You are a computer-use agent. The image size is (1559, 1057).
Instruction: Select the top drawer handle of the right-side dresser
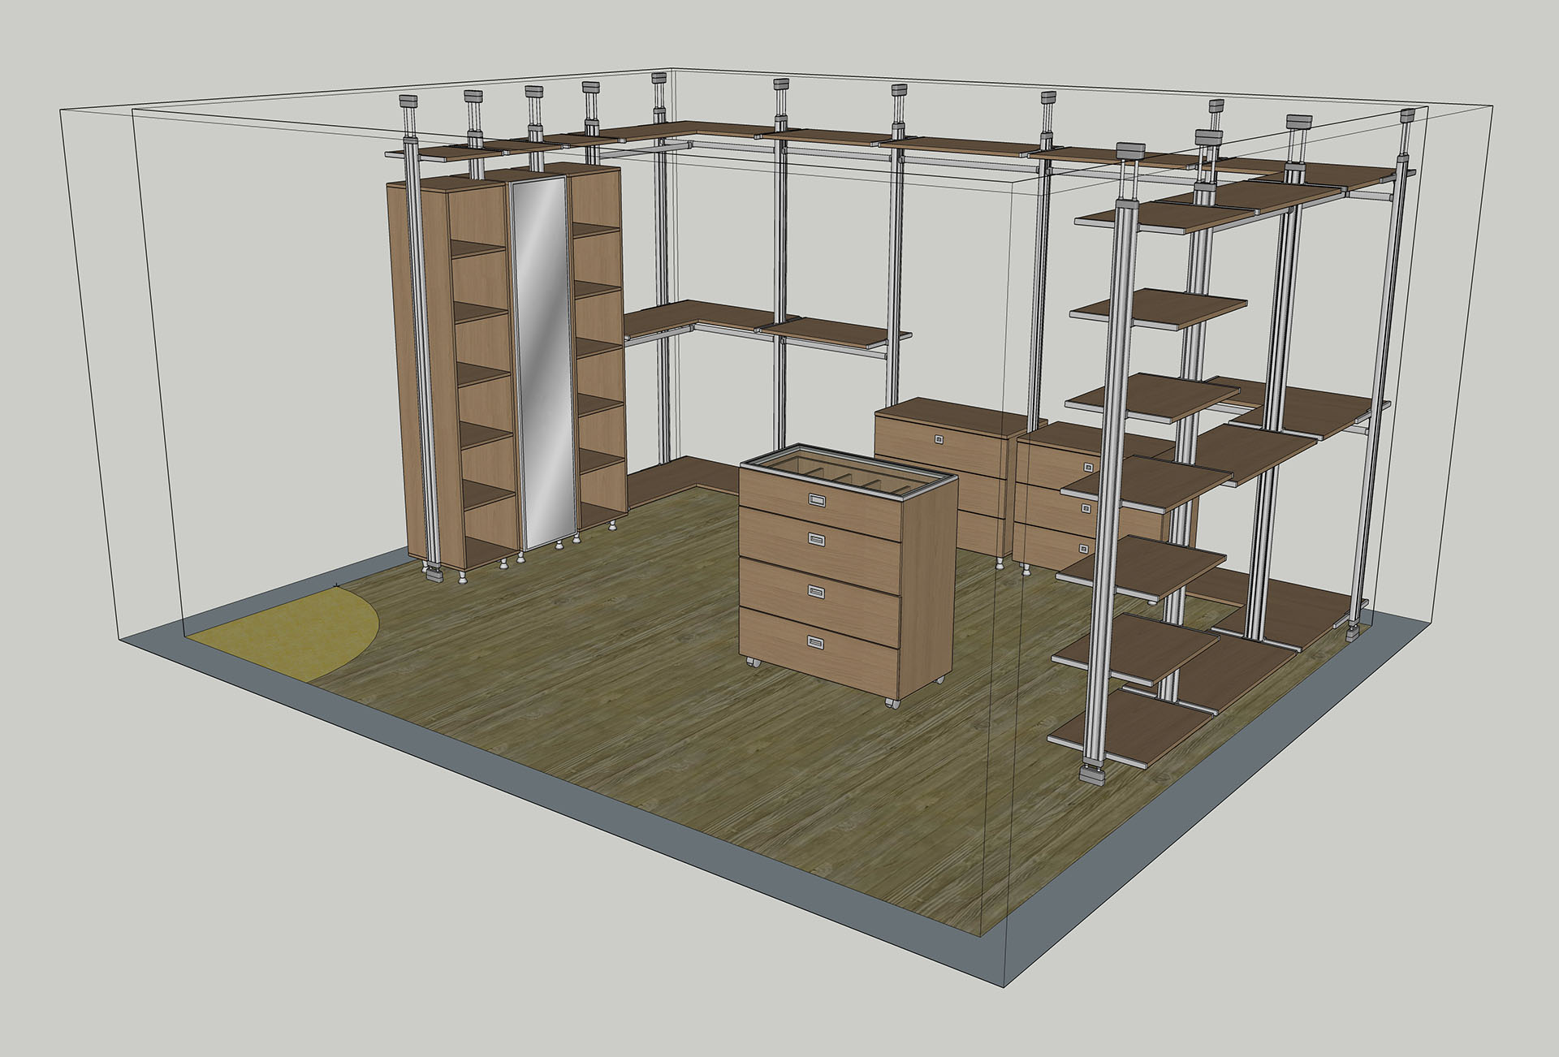point(1089,468)
